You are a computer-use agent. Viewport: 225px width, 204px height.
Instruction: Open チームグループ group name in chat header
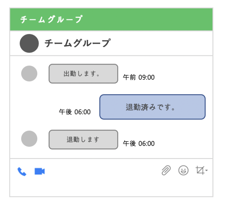pyautogui.click(x=78, y=43)
